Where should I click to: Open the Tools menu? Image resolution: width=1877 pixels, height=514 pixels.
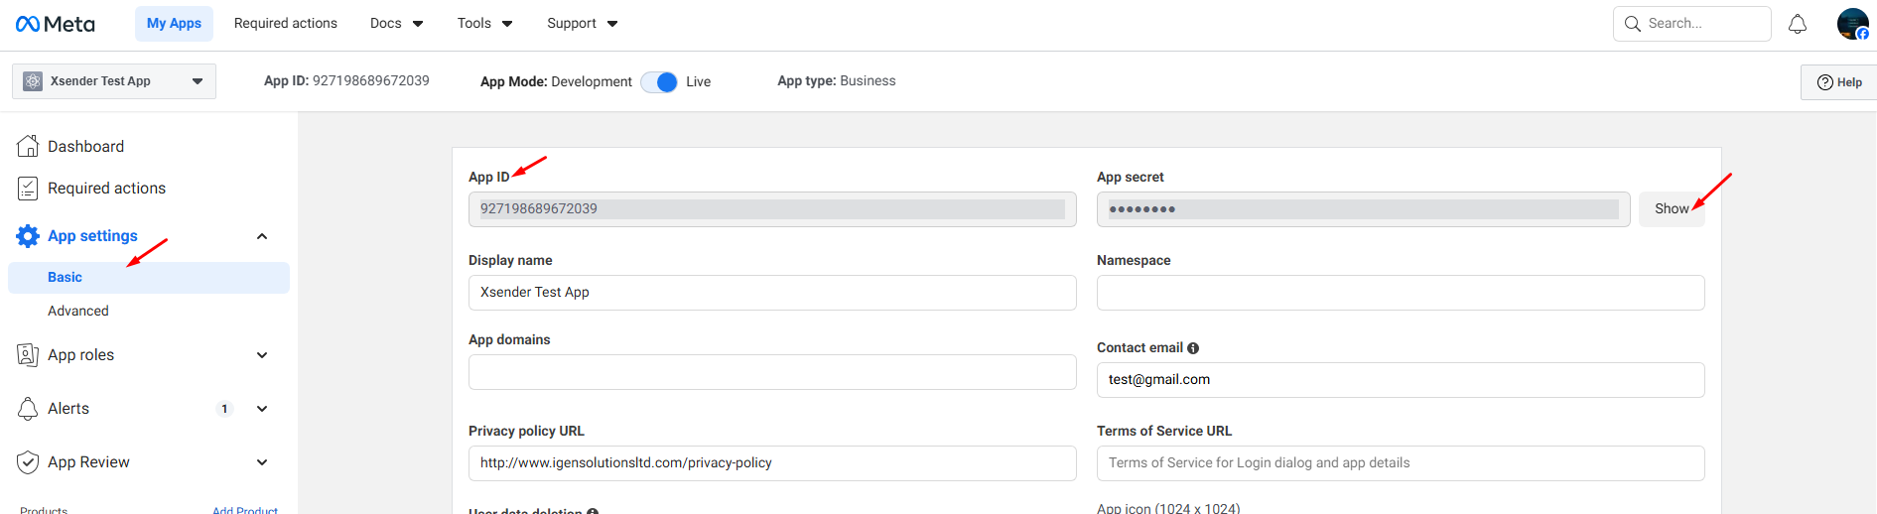484,24
